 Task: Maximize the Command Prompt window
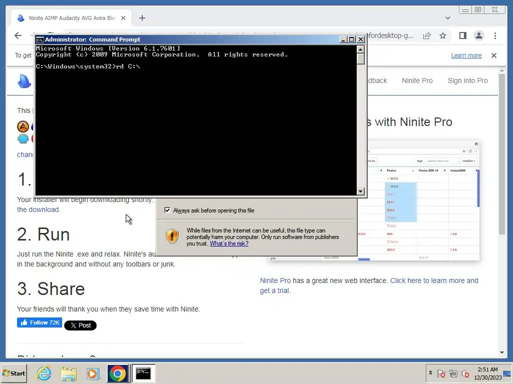[351, 39]
